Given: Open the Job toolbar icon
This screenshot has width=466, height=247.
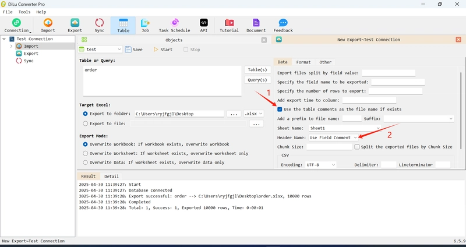Looking at the screenshot, I should click(145, 23).
